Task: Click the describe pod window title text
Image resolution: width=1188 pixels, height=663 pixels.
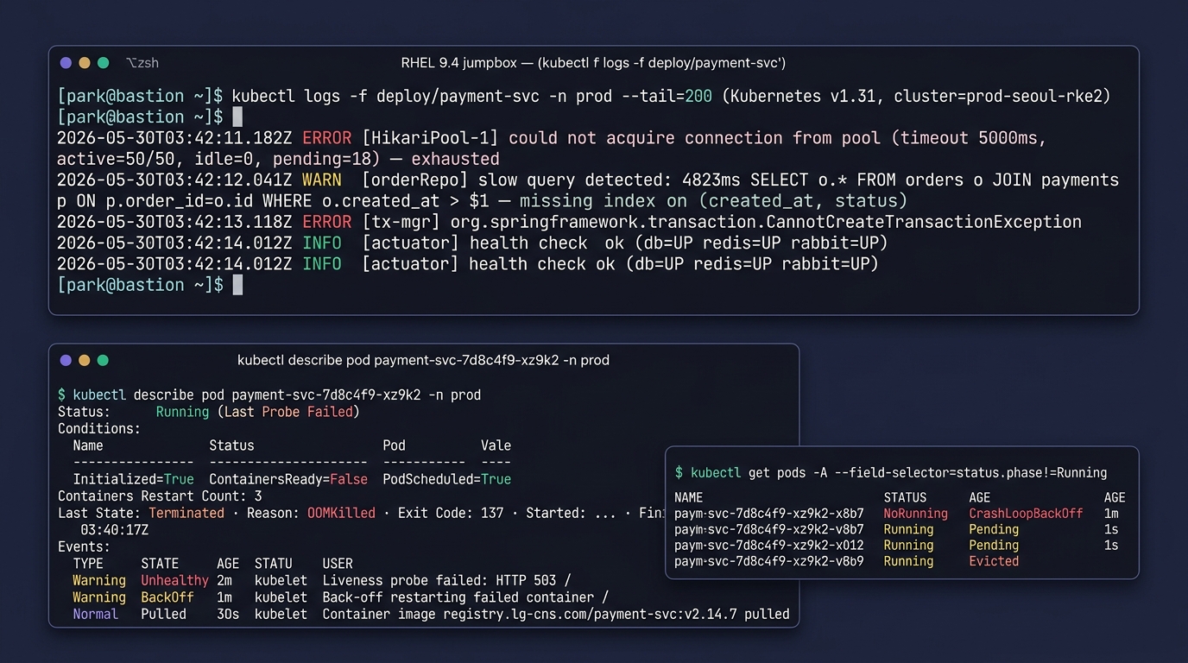Action: (423, 360)
